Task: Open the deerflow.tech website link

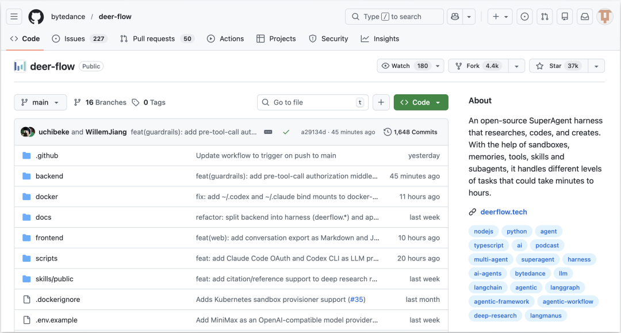Action: click(x=504, y=212)
